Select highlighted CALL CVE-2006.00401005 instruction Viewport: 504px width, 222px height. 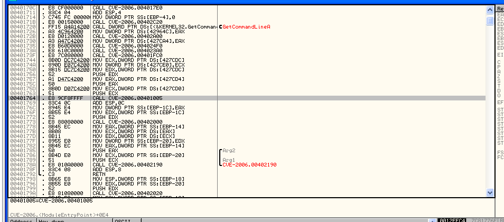(x=127, y=98)
